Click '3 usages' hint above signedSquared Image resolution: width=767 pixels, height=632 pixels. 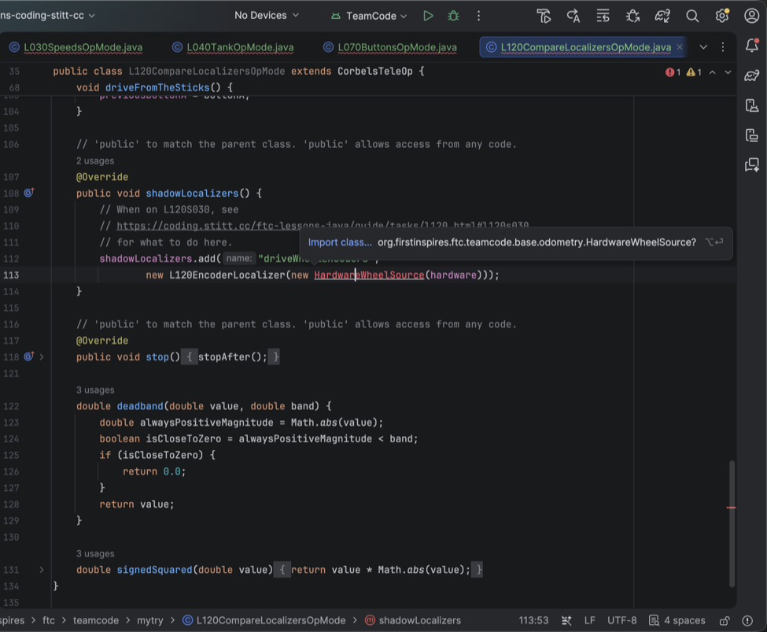click(x=95, y=553)
